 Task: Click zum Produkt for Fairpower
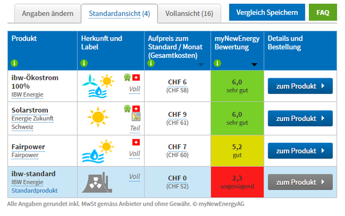tap(300, 151)
